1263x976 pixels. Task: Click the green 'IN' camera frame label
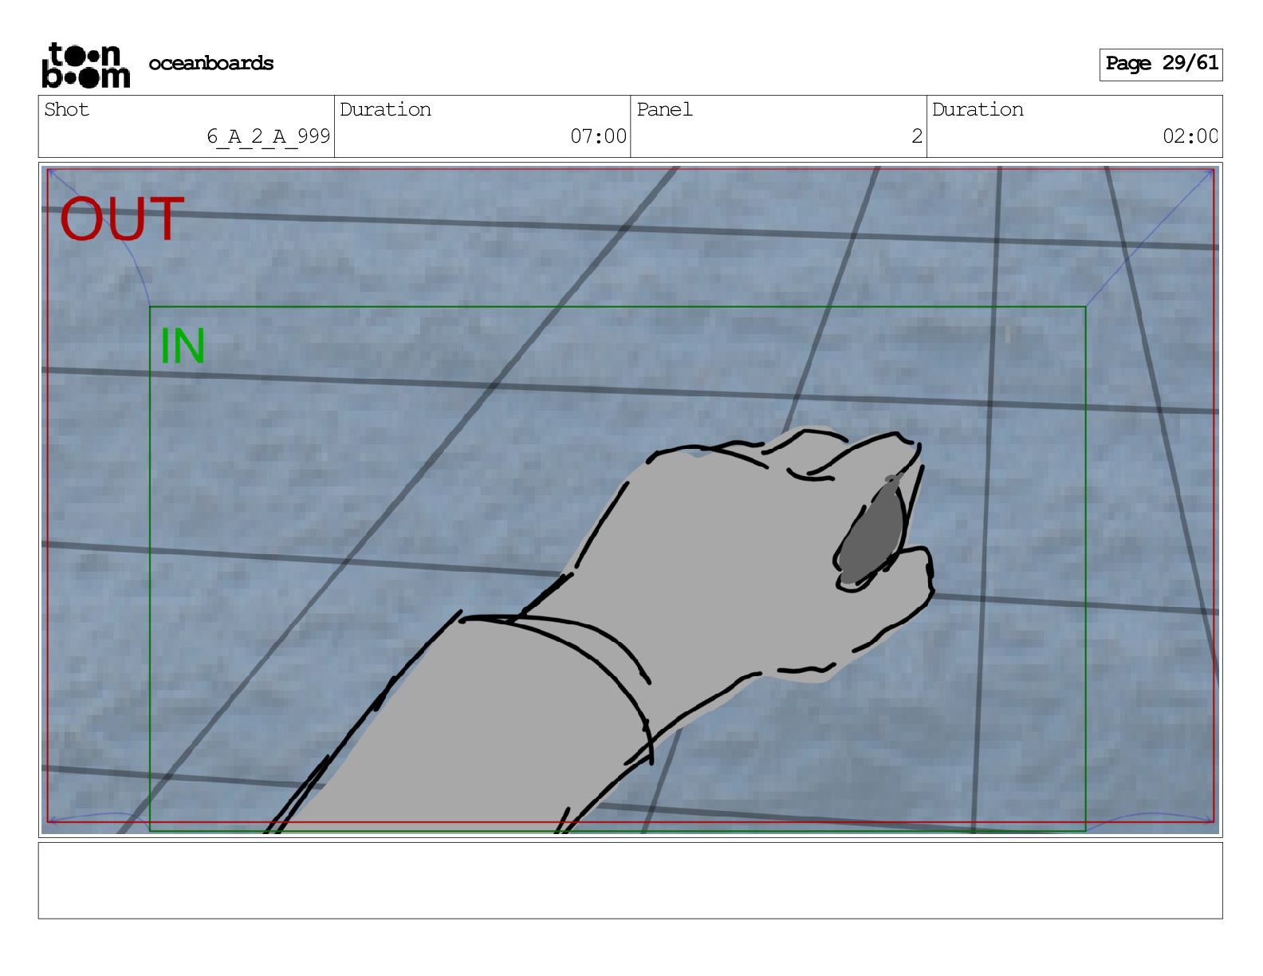(183, 346)
